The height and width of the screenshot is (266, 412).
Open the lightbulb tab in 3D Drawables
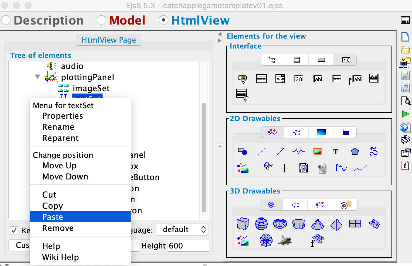click(345, 205)
